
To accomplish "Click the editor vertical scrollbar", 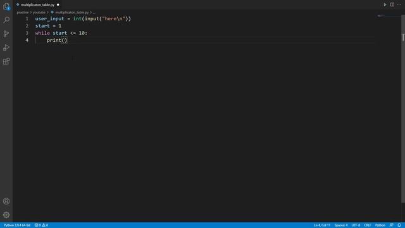I will (x=403, y=108).
